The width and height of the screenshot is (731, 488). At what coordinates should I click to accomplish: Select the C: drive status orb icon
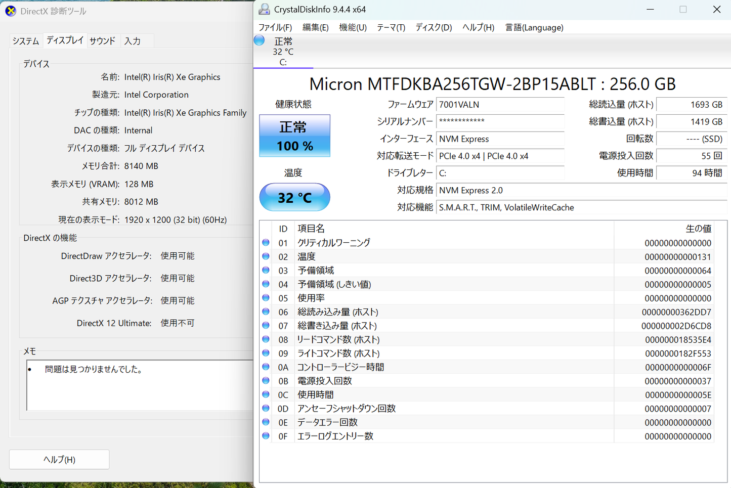point(259,40)
